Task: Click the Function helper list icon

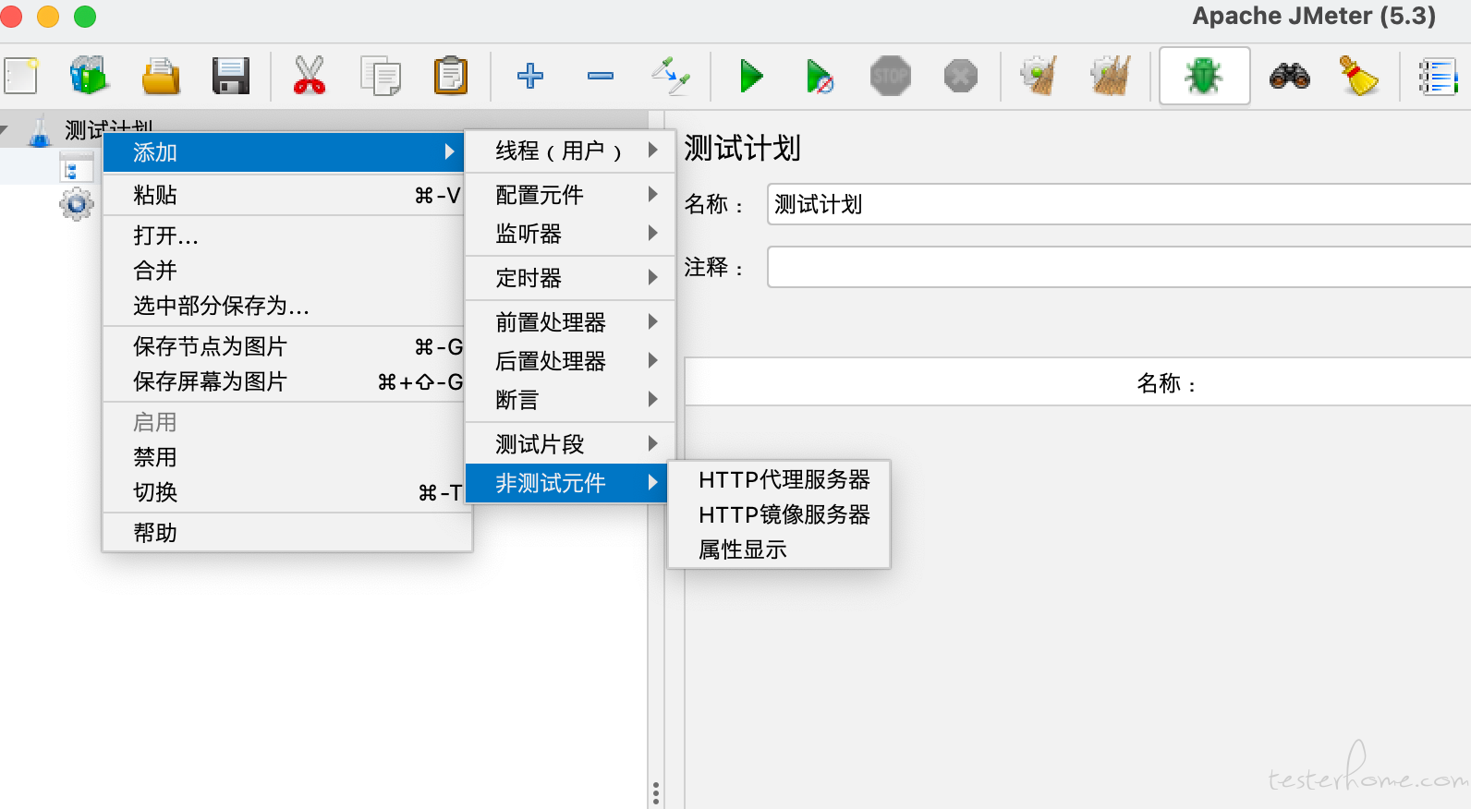Action: pos(1438,76)
